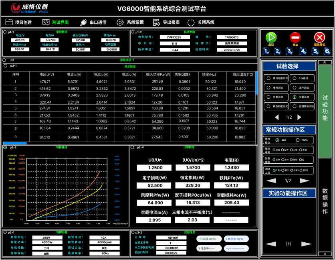The image size is (335, 260).
Task: Click the 项目创建 folder icon
Action: pyautogui.click(x=9, y=22)
